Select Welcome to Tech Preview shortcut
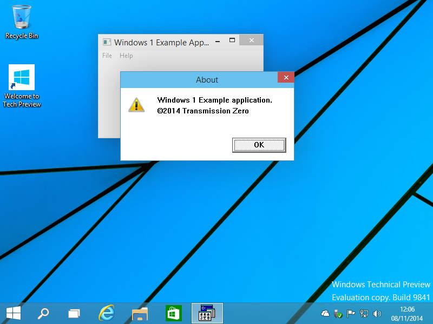Image resolution: width=433 pixels, height=324 pixels. [x=22, y=86]
